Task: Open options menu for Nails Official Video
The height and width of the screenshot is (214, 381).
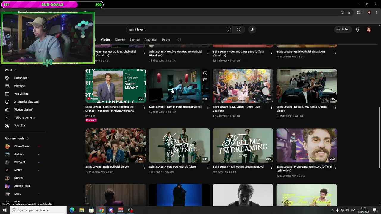Action: tap(144, 167)
